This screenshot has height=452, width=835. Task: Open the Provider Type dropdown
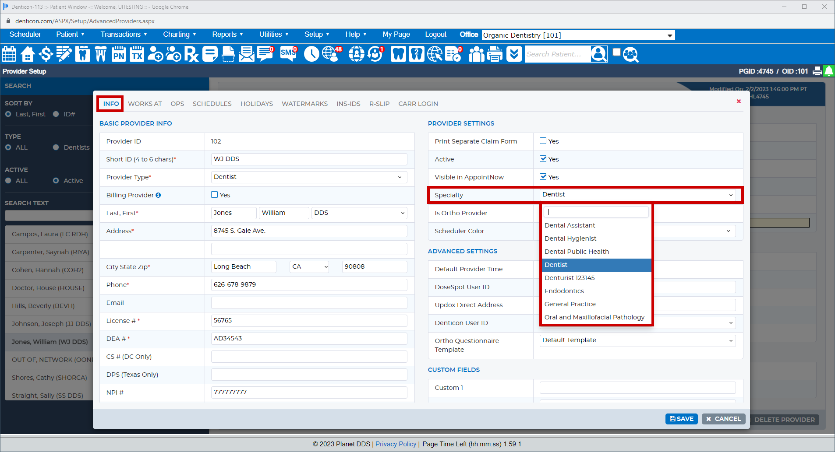[x=309, y=177]
